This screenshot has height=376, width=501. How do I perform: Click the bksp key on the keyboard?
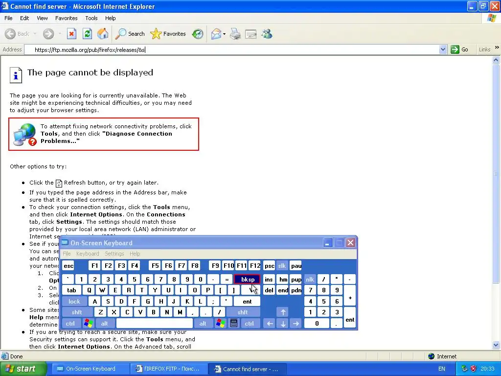point(247,279)
